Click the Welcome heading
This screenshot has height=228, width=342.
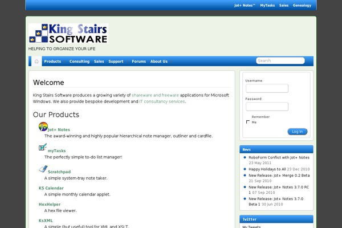point(48,83)
